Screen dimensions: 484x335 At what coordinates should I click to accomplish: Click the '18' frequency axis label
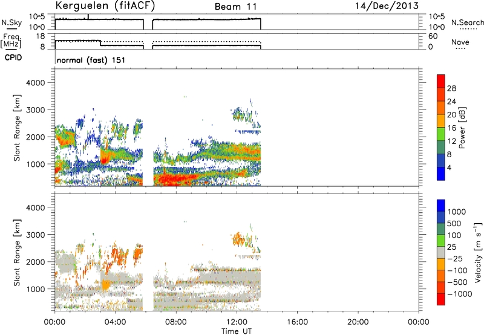(40, 36)
